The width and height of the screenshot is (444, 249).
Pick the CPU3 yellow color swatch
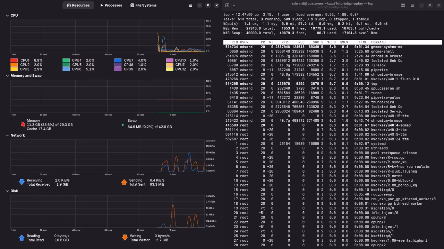(x=14, y=69)
